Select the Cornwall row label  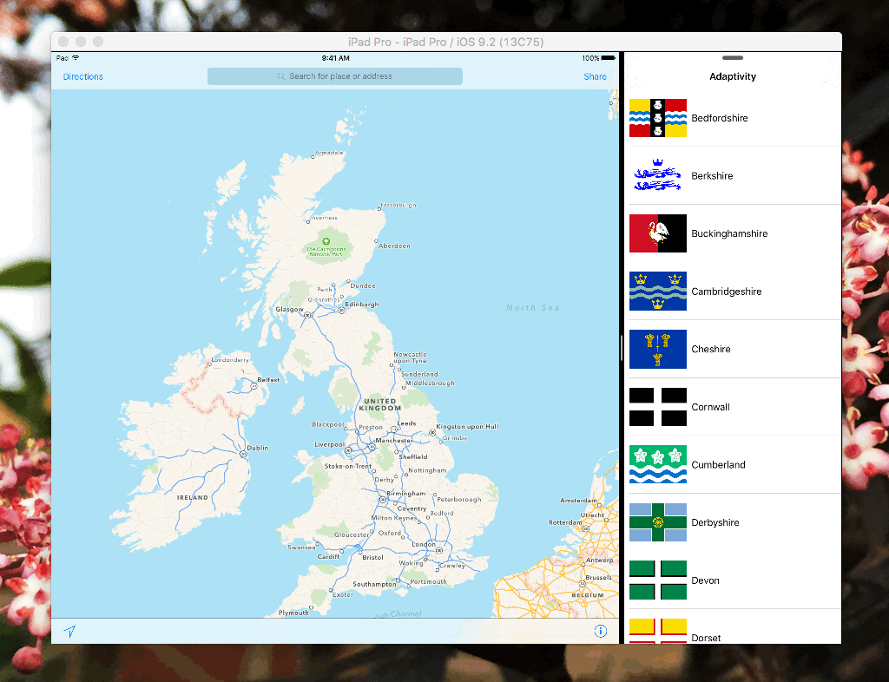tap(710, 407)
